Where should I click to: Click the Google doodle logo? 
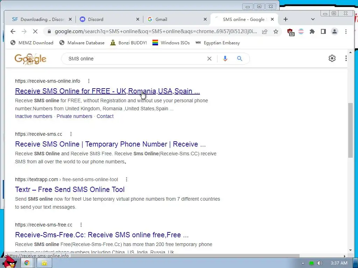pos(30,59)
